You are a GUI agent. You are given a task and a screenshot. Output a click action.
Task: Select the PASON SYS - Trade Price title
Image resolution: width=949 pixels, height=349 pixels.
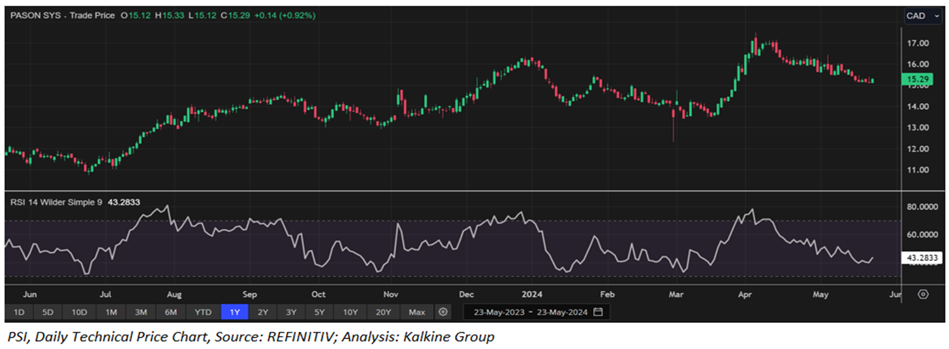click(62, 15)
